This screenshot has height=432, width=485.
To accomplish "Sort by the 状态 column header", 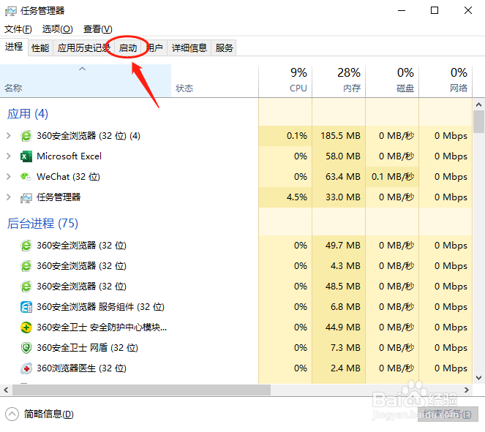I will 214,81.
